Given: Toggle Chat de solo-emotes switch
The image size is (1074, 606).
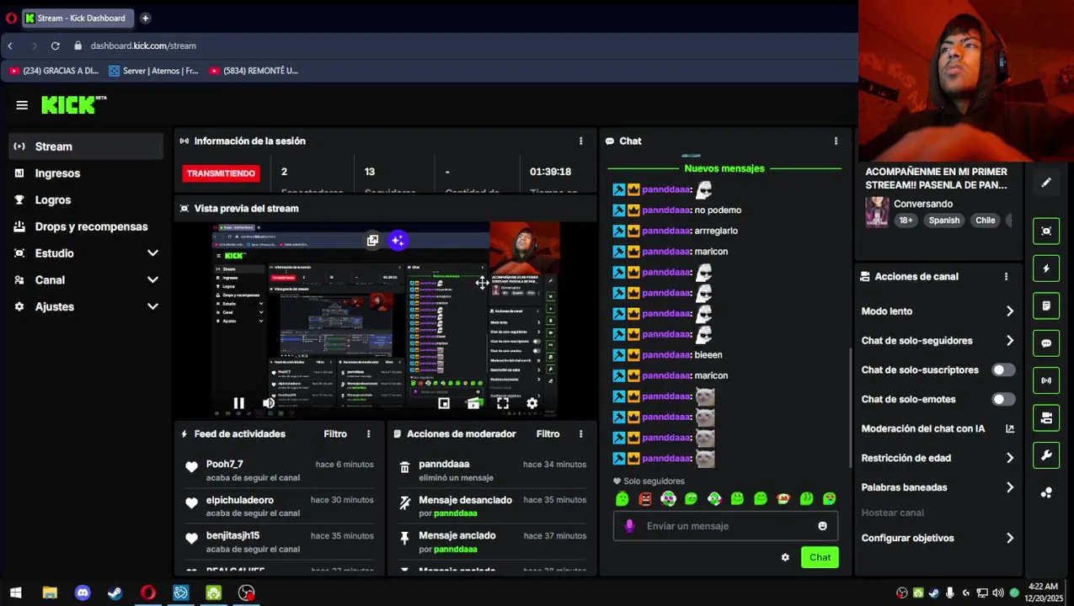Looking at the screenshot, I should click(1002, 400).
